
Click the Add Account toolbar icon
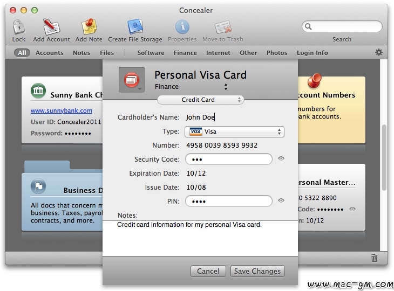click(x=51, y=26)
